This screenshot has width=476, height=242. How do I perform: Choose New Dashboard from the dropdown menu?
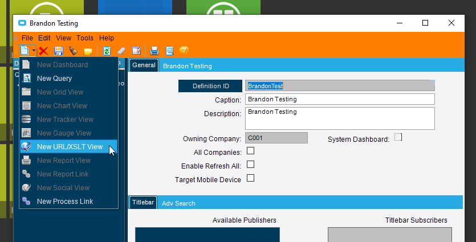tap(68, 64)
